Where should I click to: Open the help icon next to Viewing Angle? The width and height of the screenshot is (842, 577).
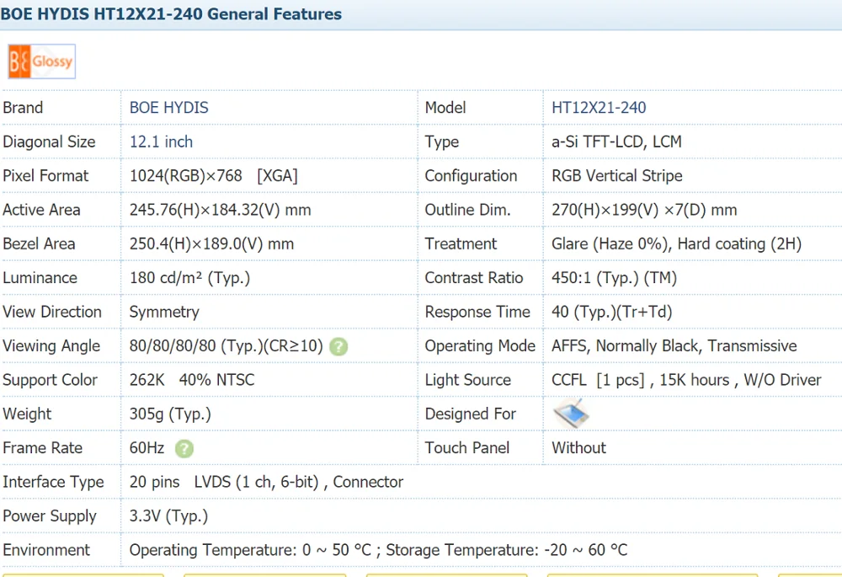[x=338, y=346]
